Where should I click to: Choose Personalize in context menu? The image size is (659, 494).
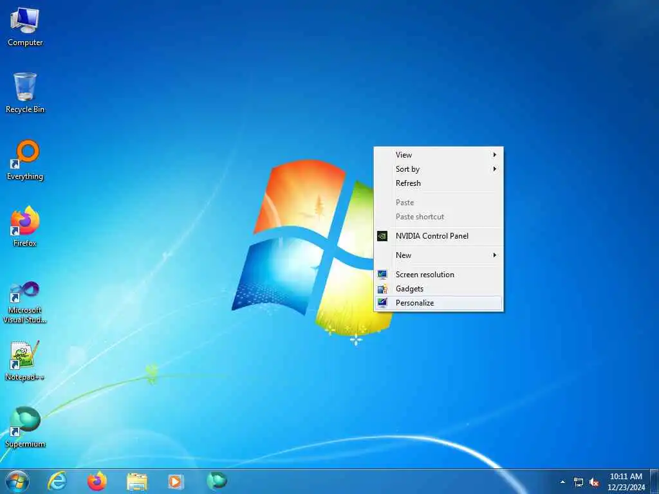coord(438,304)
